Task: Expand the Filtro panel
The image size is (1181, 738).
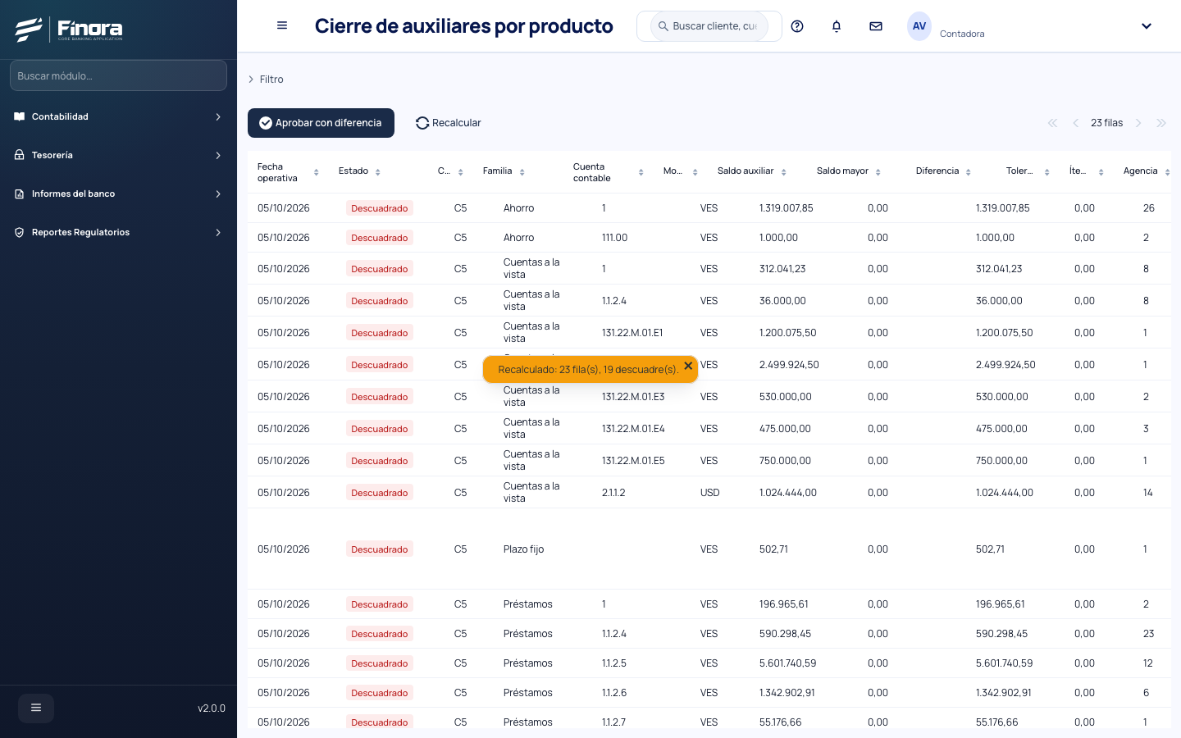Action: coord(266,80)
